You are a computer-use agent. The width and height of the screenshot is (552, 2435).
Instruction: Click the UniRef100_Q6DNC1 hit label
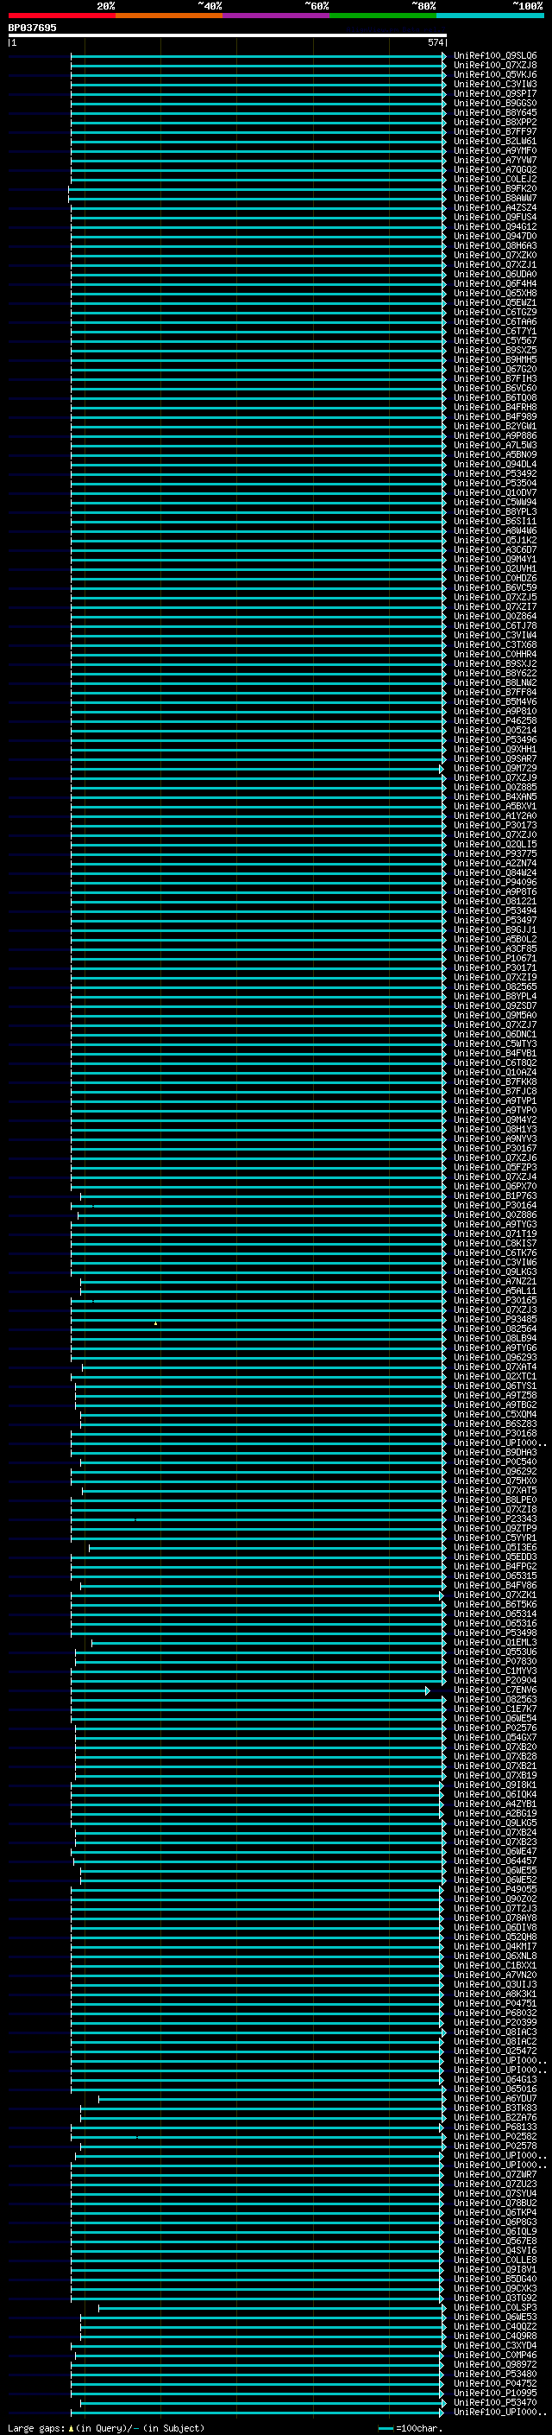point(495,1034)
